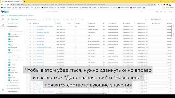Image resolution: width=175 pixels, height=98 pixels.
Task: Open the Columns side tab on table edge
Action: pyautogui.click(x=173, y=27)
